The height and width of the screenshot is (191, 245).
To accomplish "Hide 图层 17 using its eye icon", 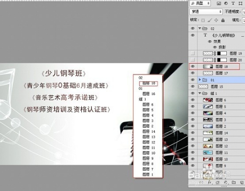I will [193, 73].
